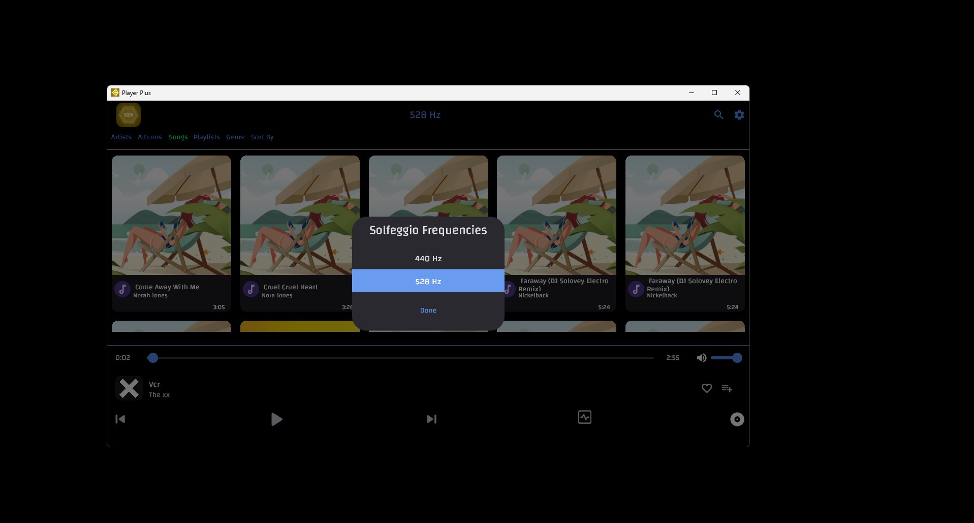This screenshot has height=523, width=974.
Task: Open the waveform visualizer icon
Action: pyautogui.click(x=585, y=417)
